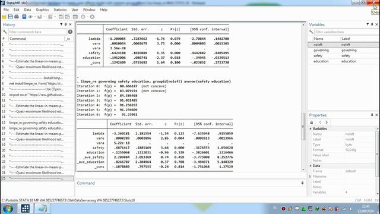Pin the Properties panel

[x=372, y=115]
